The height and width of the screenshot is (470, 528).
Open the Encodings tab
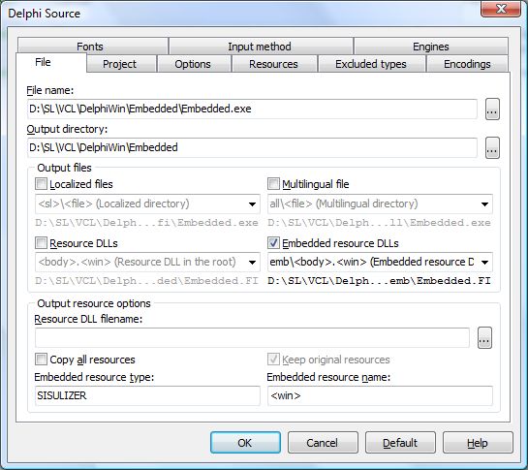pyautogui.click(x=467, y=64)
